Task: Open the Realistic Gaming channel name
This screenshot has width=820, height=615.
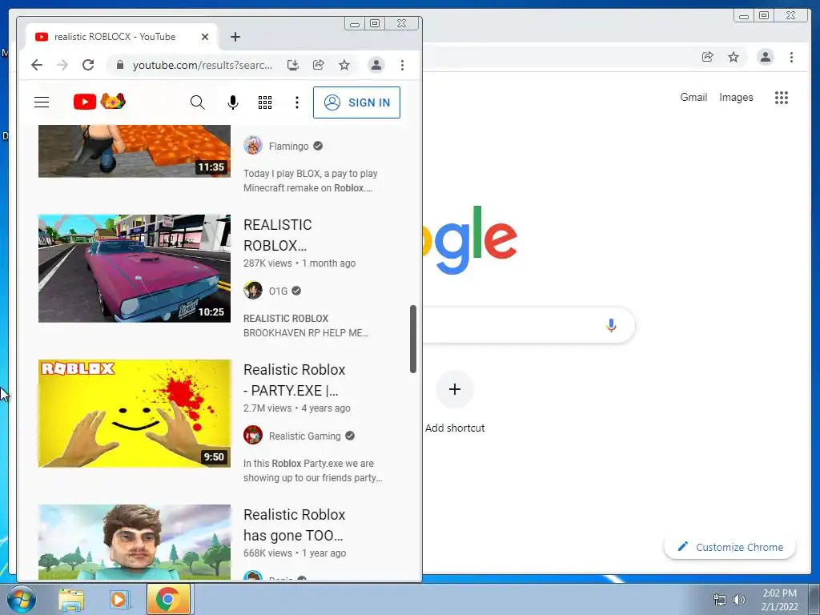Action: pyautogui.click(x=304, y=436)
